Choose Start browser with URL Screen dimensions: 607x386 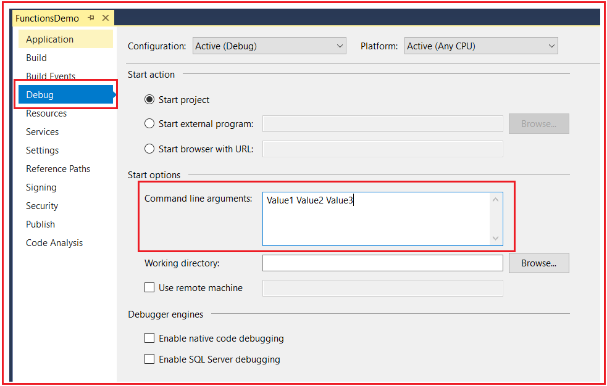tap(149, 148)
